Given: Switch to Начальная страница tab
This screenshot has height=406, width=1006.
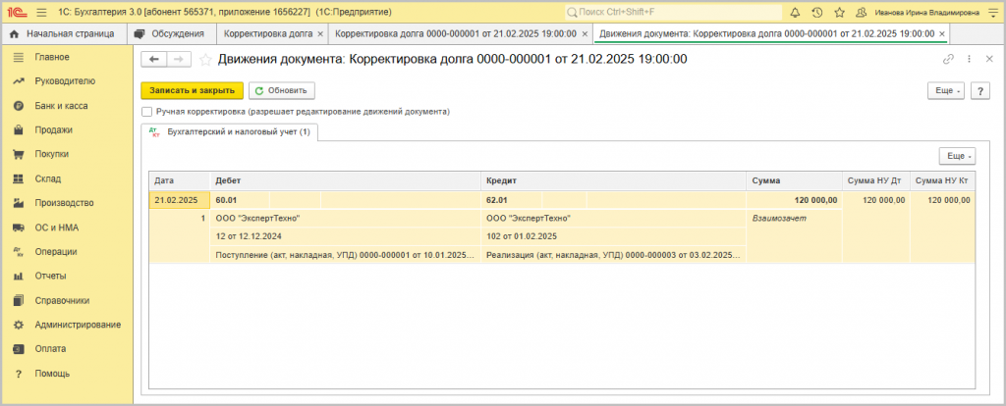Looking at the screenshot, I should point(62,33).
